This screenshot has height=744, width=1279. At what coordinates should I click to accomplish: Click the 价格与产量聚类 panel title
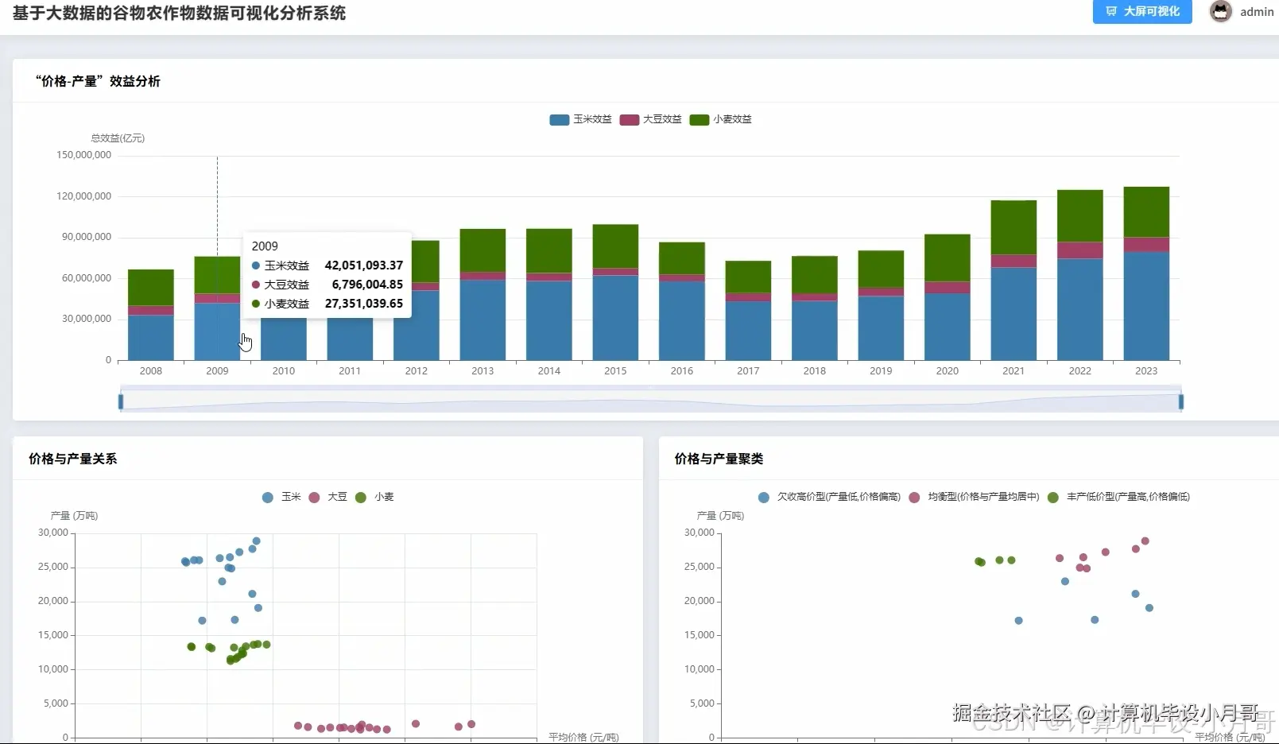719,459
